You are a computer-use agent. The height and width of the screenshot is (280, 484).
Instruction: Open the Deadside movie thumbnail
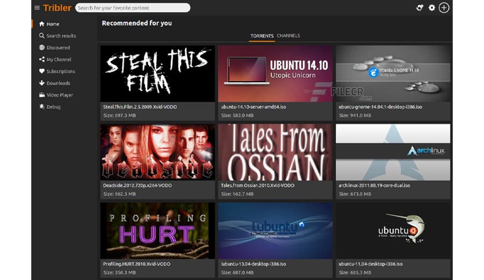click(x=157, y=152)
